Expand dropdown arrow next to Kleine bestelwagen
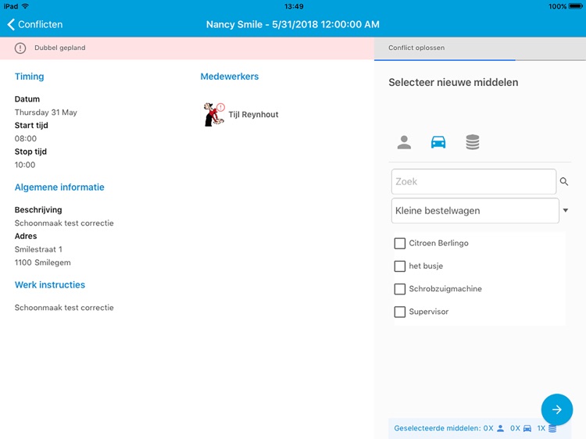This screenshot has height=439, width=586. [x=566, y=210]
